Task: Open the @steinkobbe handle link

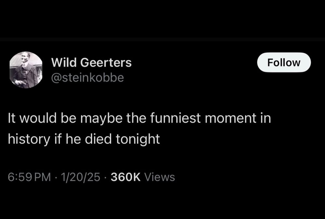Action: click(87, 78)
